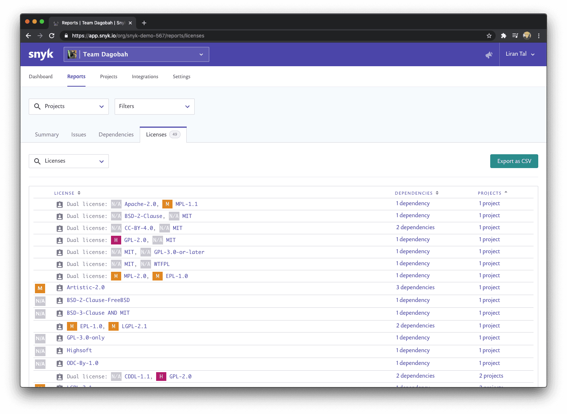
Task: Open Chrome three-dot menu
Action: click(x=539, y=36)
